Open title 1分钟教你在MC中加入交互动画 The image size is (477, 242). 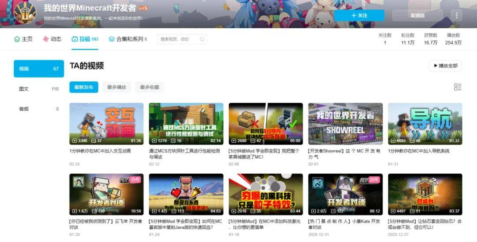pos(100,151)
